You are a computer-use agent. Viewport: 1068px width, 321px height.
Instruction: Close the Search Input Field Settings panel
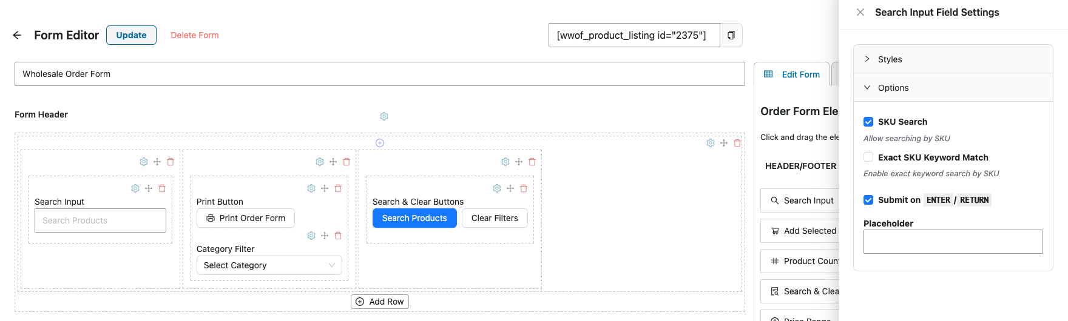pos(860,12)
